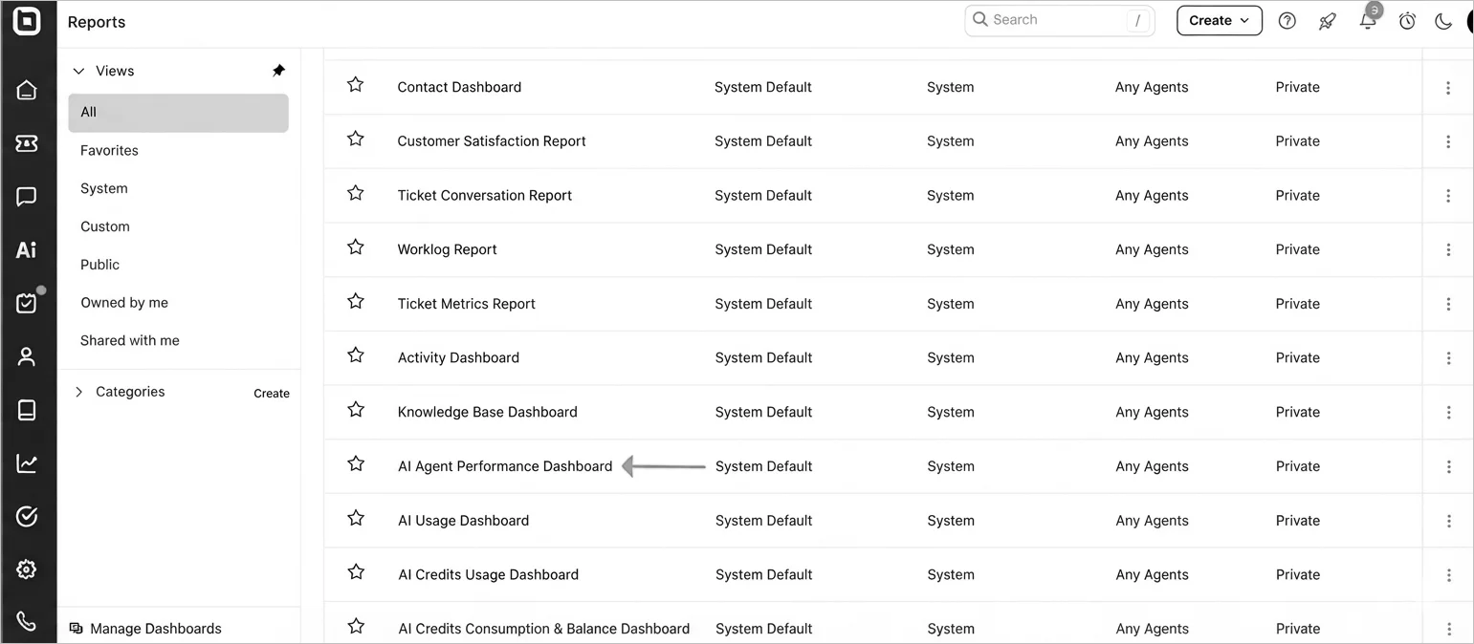The height and width of the screenshot is (644, 1474).
Task: Star the Ticket Conversation Report
Action: pyautogui.click(x=356, y=193)
